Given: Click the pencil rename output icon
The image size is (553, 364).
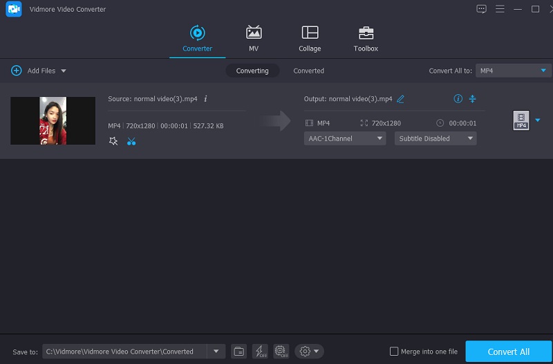Looking at the screenshot, I should coord(400,99).
